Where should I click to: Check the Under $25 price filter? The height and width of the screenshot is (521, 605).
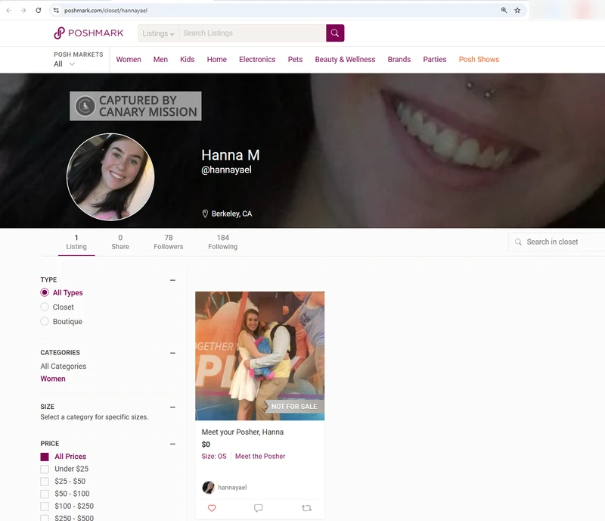point(45,470)
